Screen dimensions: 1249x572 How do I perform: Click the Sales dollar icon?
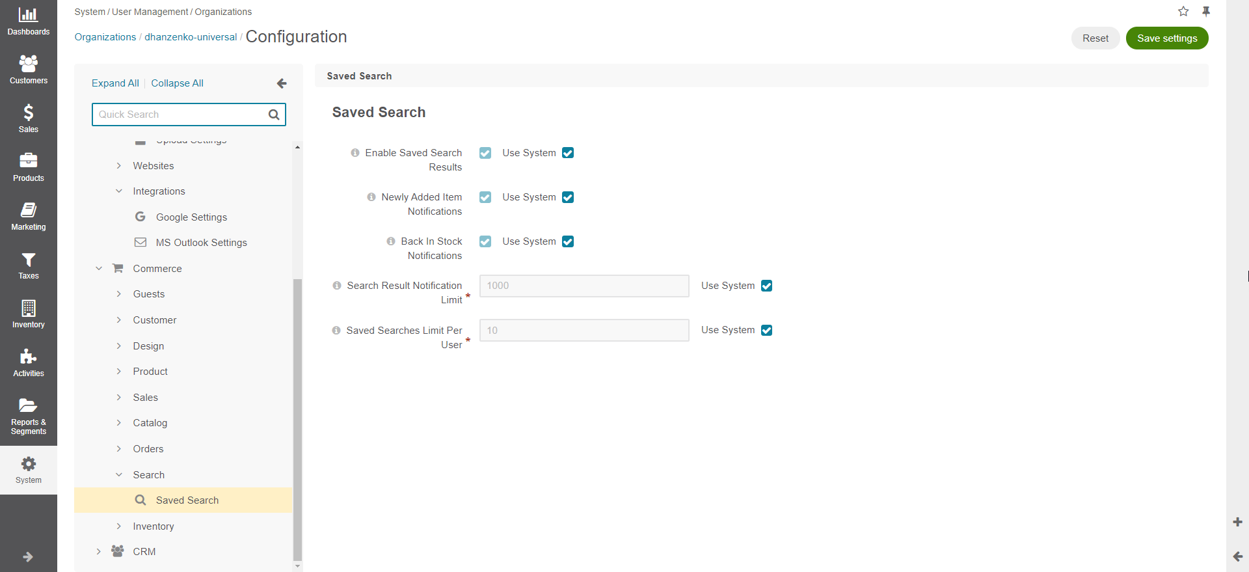pyautogui.click(x=28, y=113)
